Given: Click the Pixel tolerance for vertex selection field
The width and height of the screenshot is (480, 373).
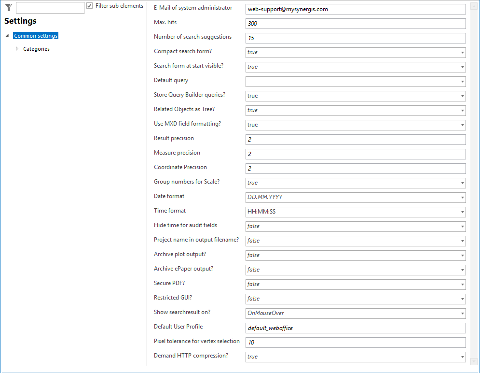Looking at the screenshot, I should (356, 342).
